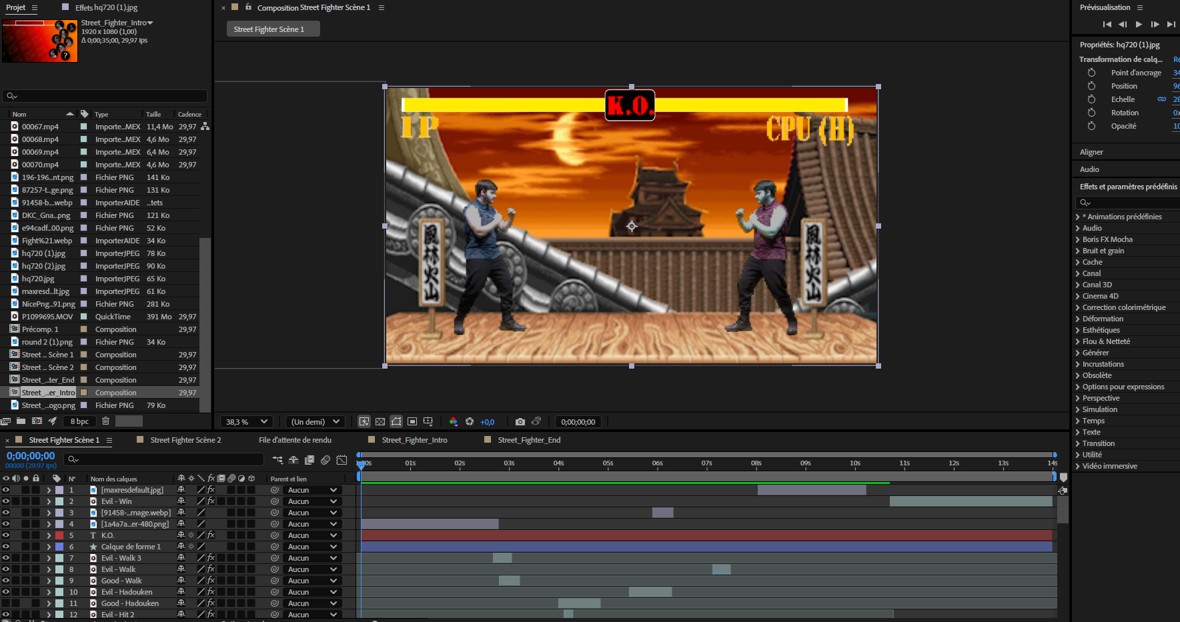Click the trash icon in Project panel

[x=105, y=421]
